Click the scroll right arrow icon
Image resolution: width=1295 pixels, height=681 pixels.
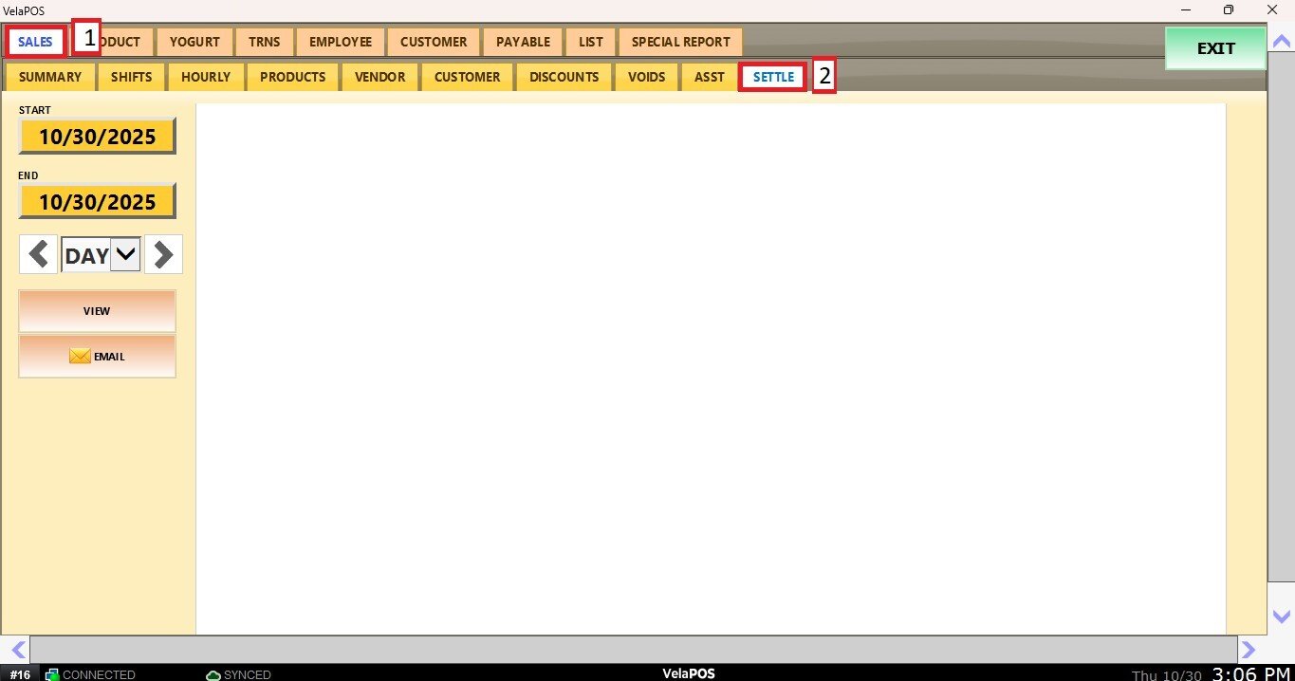[x=1249, y=650]
